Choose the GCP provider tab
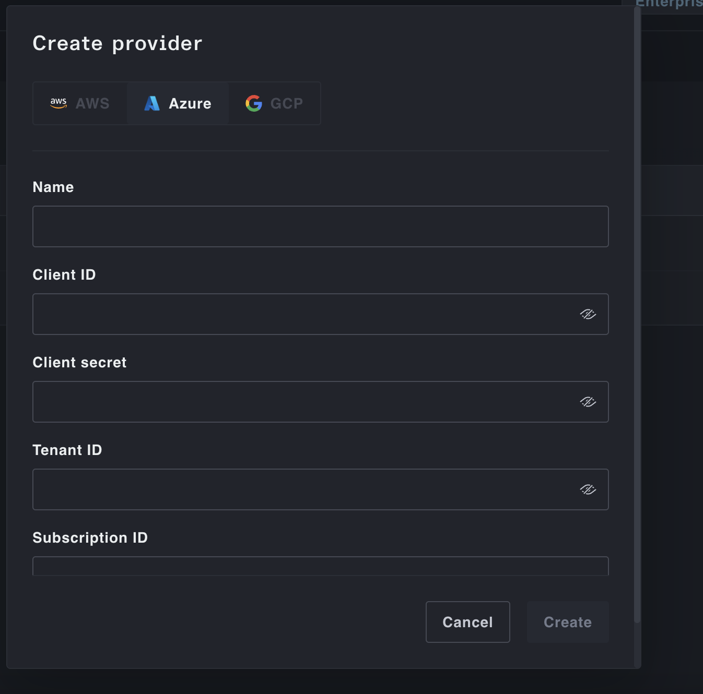The image size is (703, 694). 274,103
